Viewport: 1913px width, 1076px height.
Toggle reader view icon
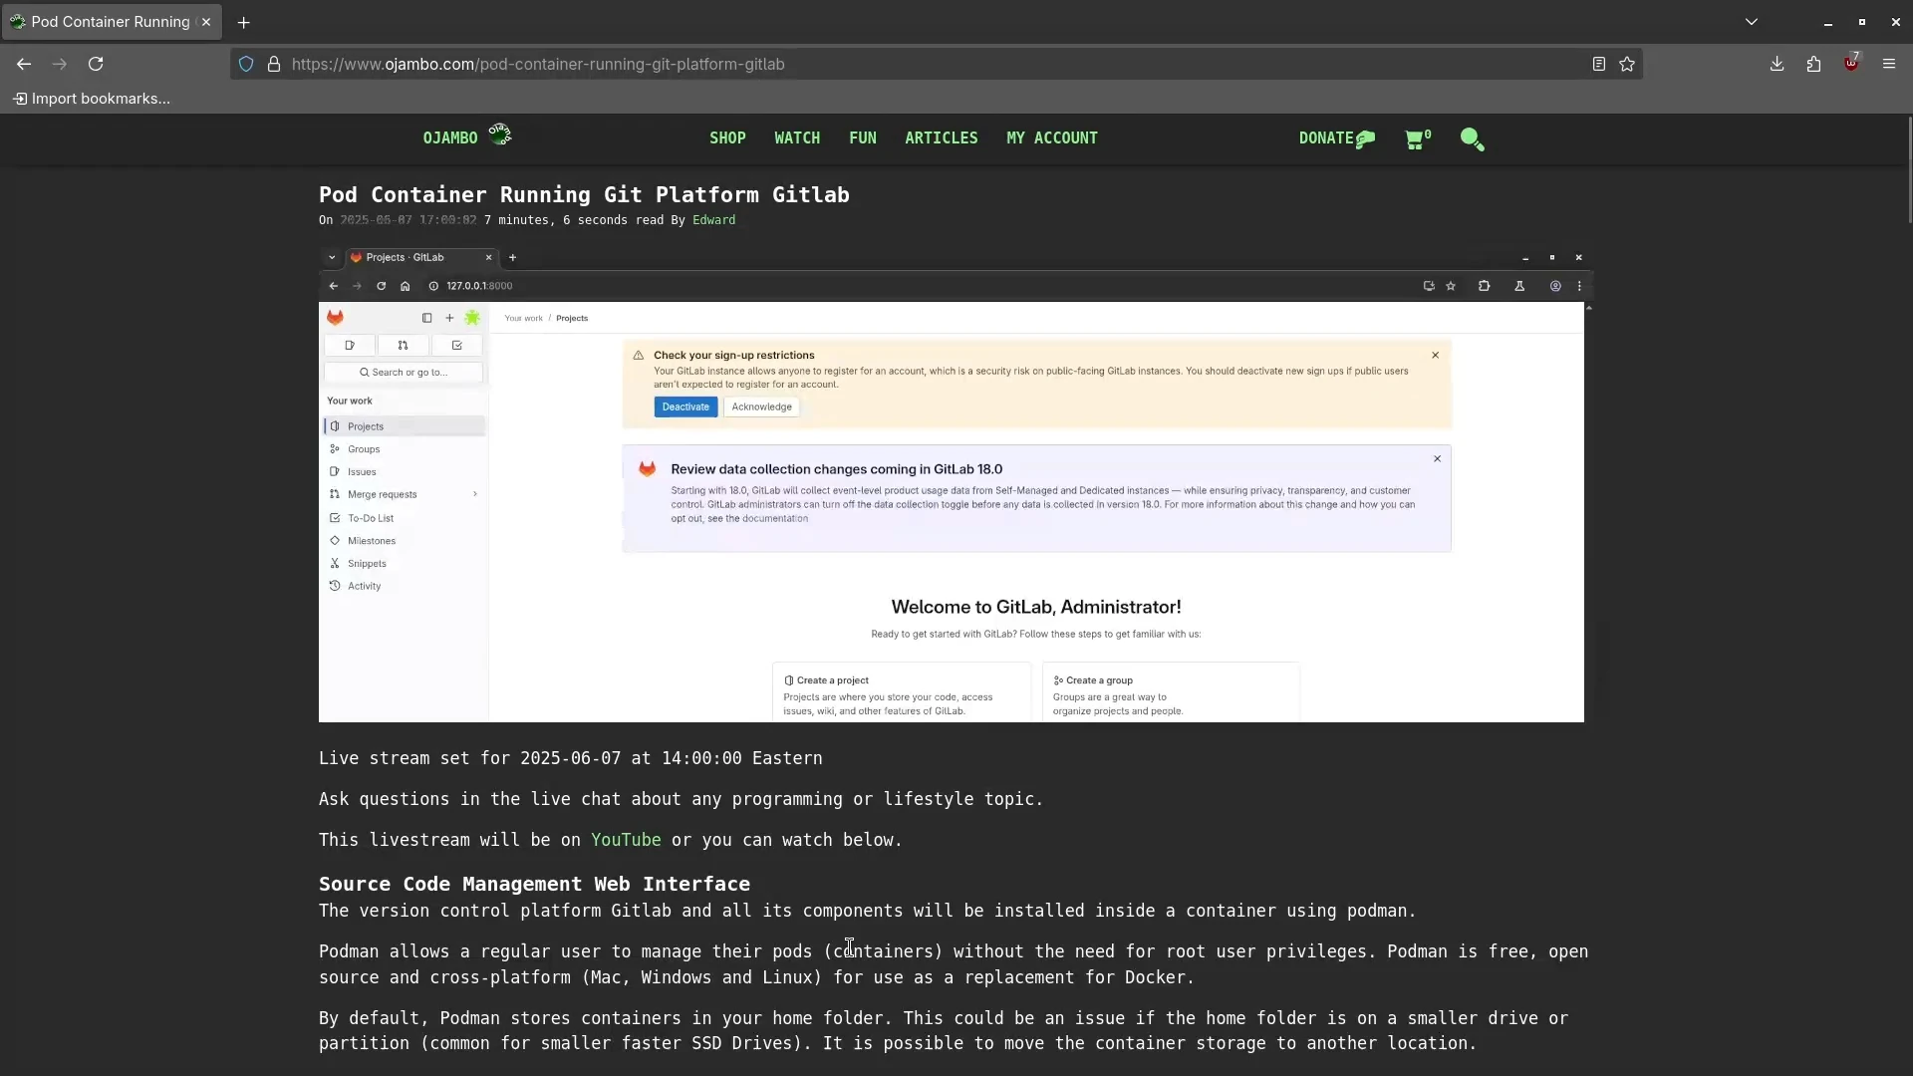pos(1598,64)
